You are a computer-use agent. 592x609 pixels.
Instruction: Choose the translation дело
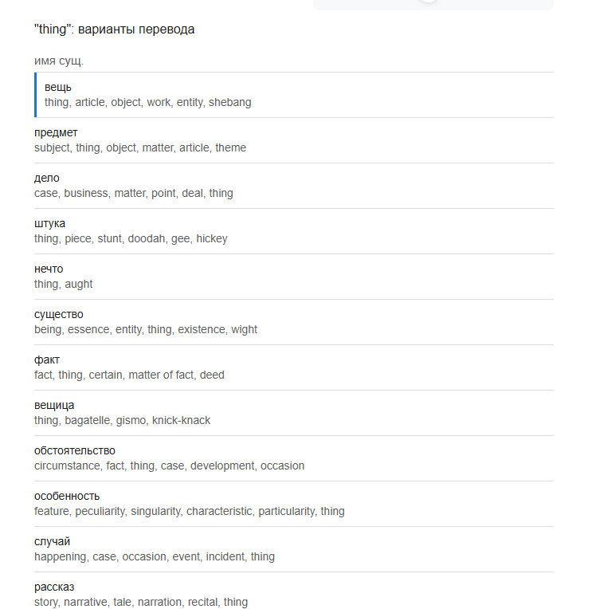pyautogui.click(x=46, y=179)
